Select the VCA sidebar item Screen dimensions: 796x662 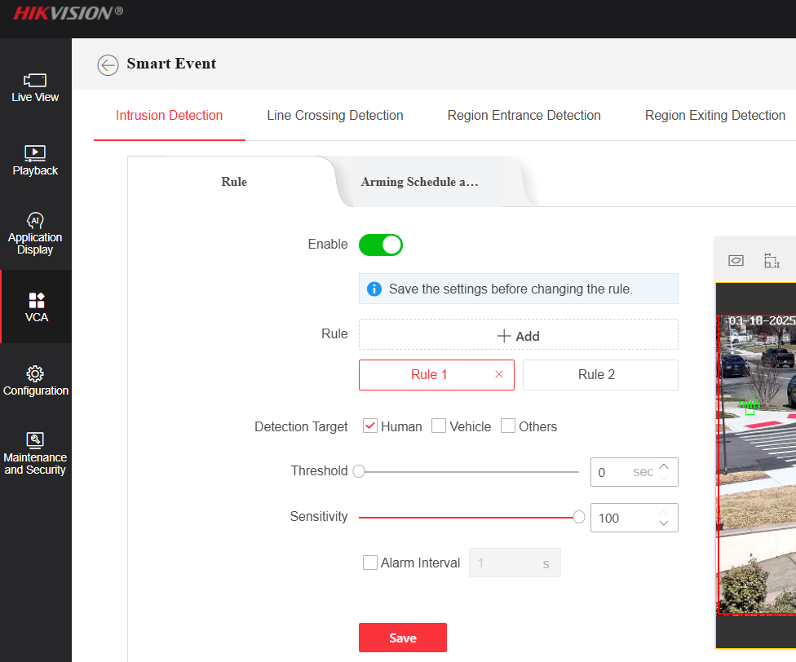pos(36,307)
